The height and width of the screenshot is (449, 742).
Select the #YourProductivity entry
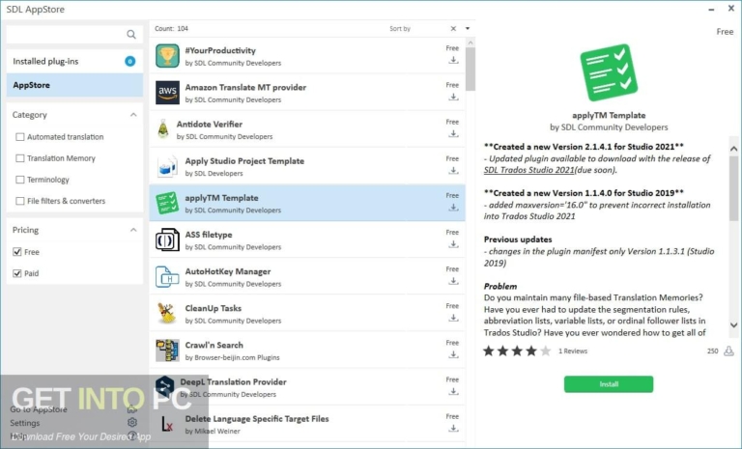(307, 56)
